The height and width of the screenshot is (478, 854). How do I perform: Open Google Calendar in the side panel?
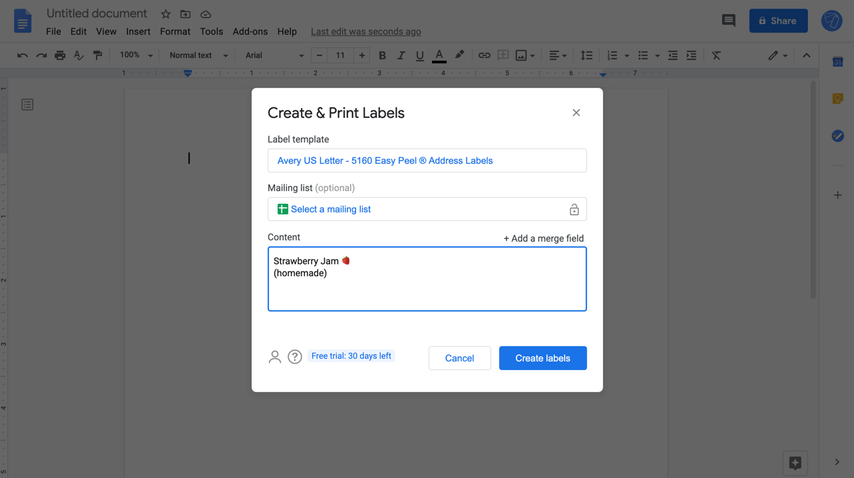[837, 61]
